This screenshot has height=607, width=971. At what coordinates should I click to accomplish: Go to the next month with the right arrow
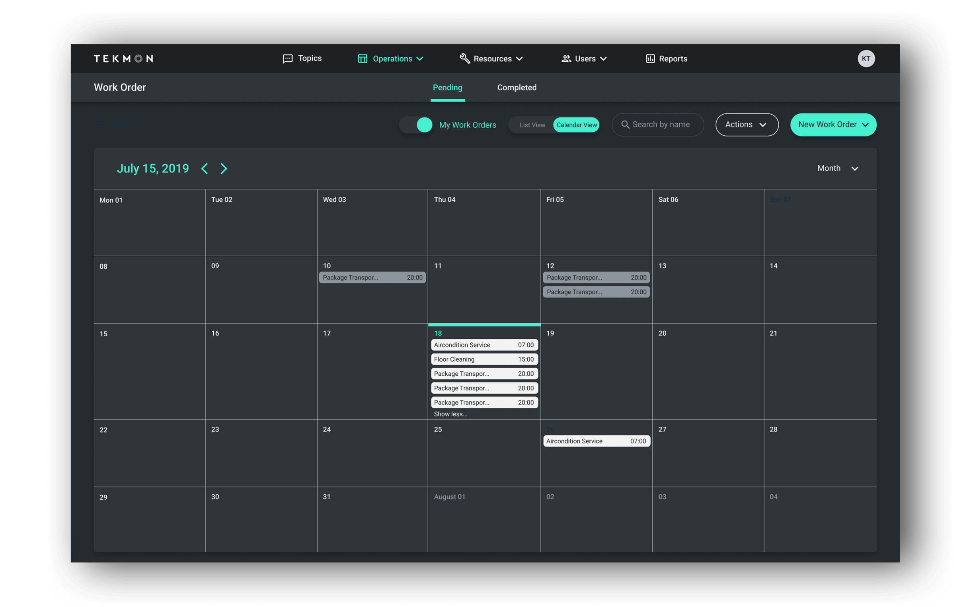(224, 169)
